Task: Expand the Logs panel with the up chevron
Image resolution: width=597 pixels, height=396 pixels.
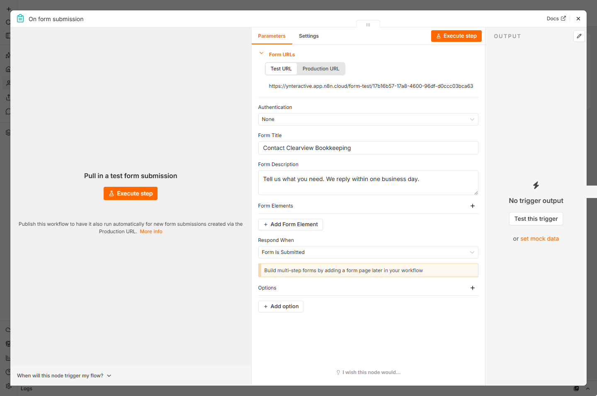Action: coord(588,389)
